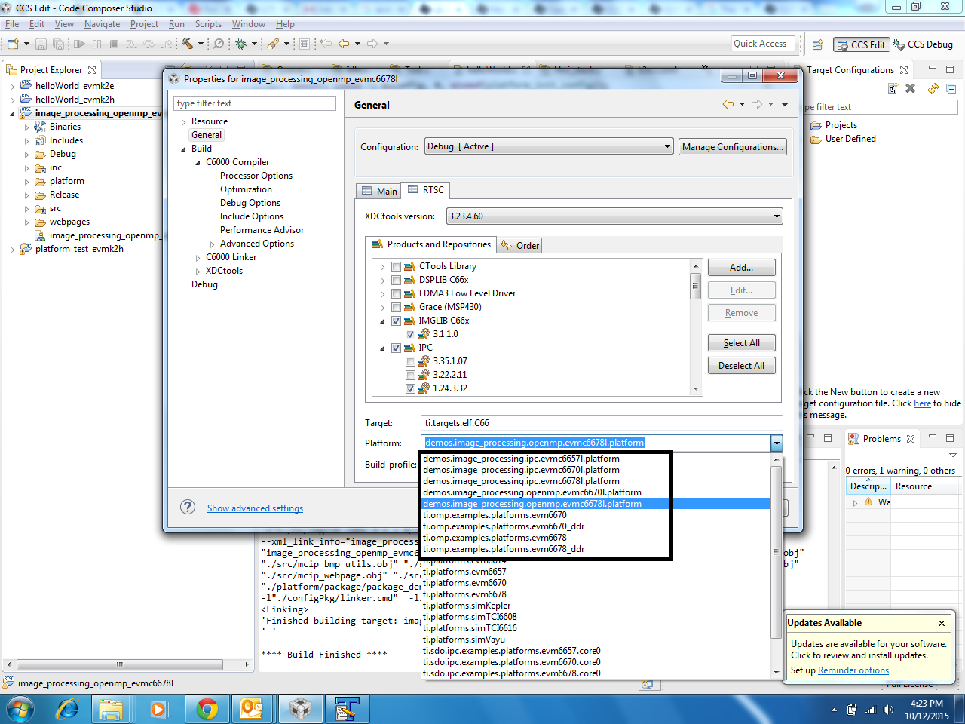Click the Save All toolbar icon
The height and width of the screenshot is (724, 965).
pos(58,44)
